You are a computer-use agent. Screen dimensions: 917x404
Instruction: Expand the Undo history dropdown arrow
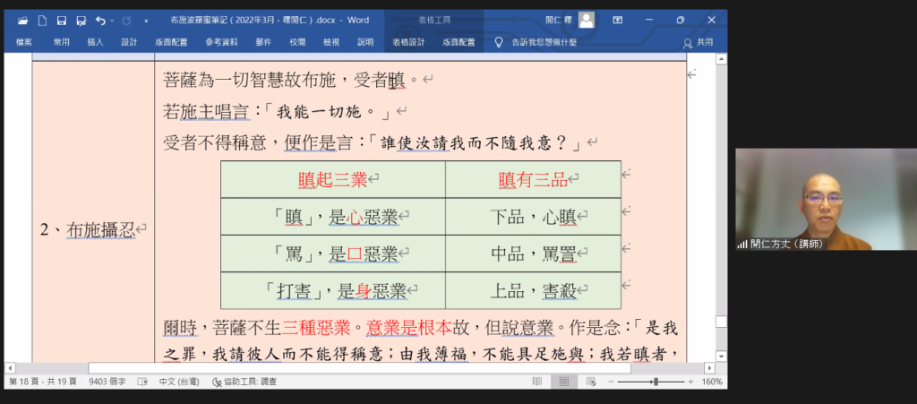(x=111, y=20)
